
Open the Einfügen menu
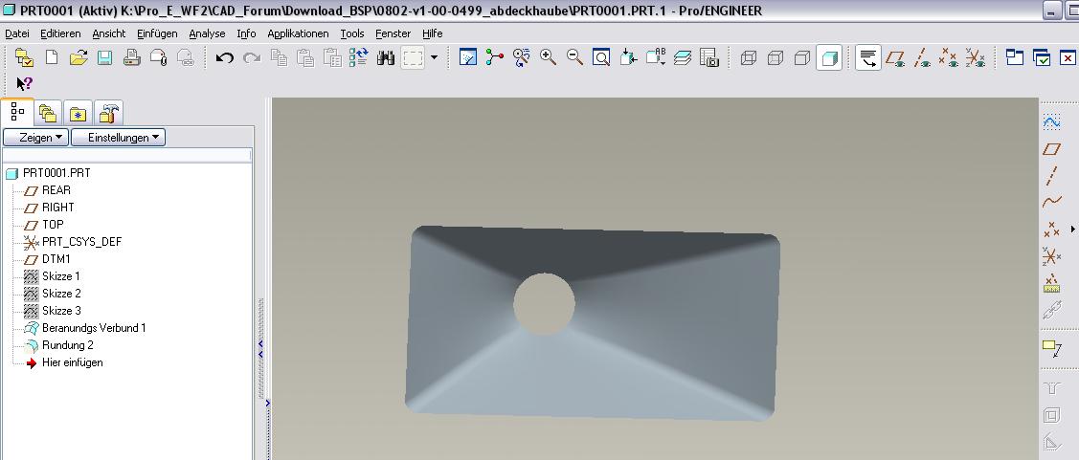pos(157,33)
